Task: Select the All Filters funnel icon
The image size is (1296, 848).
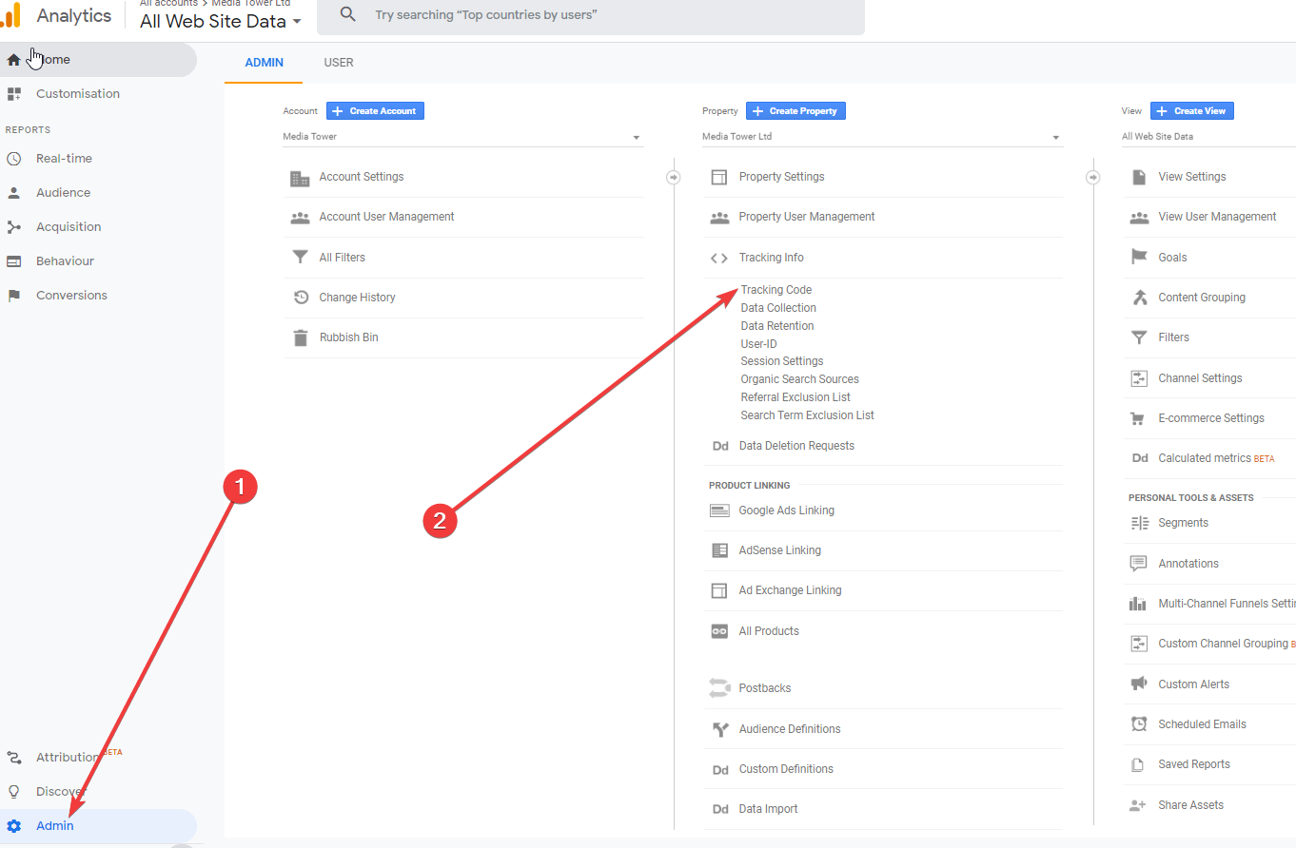Action: 301,258
